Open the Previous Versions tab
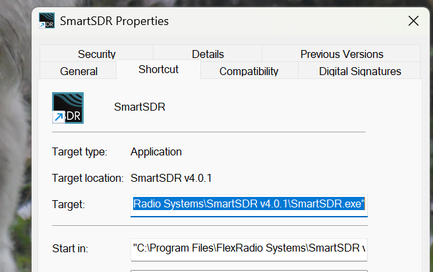Viewport: 433px width, 272px height. tap(341, 54)
